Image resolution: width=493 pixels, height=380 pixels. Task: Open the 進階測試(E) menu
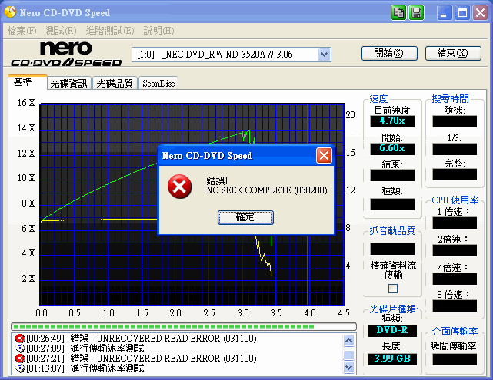tap(110, 31)
